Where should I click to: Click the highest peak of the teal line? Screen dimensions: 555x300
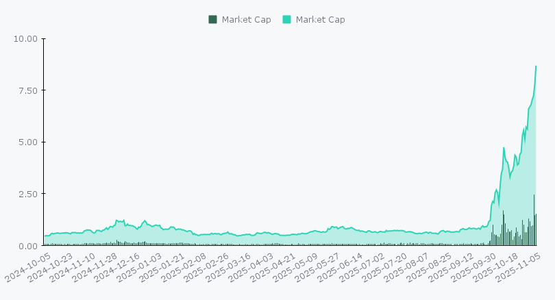coord(536,66)
